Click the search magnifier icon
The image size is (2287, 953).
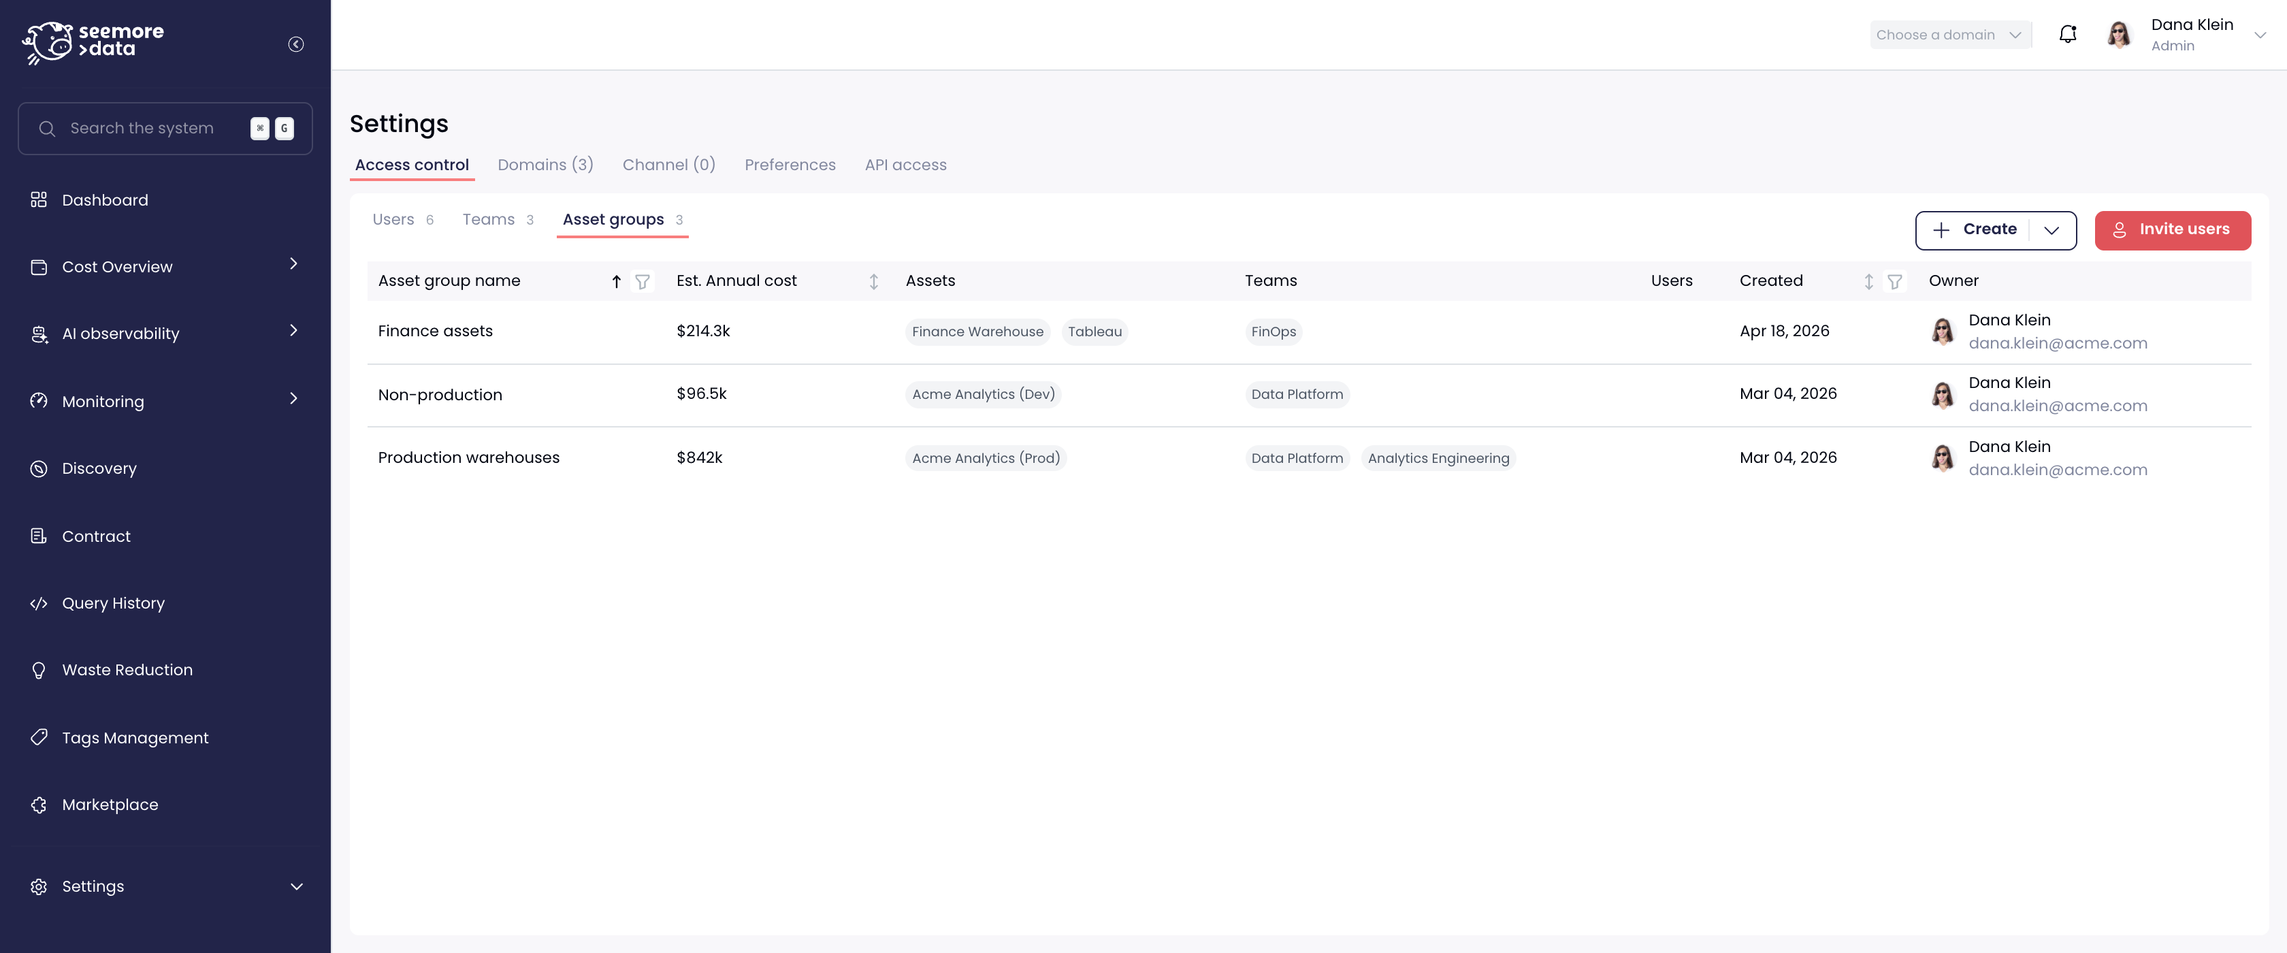point(47,129)
